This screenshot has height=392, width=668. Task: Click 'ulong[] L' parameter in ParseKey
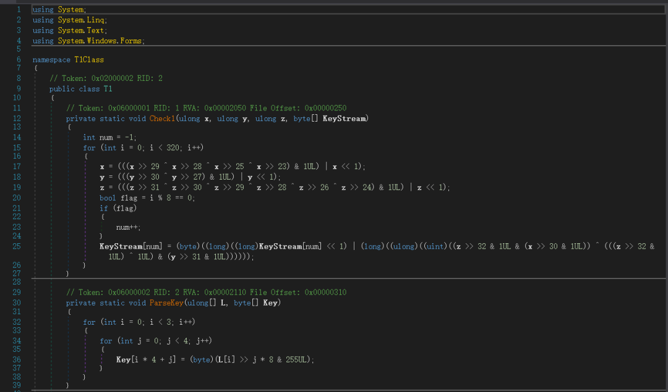pyautogui.click(x=207, y=302)
